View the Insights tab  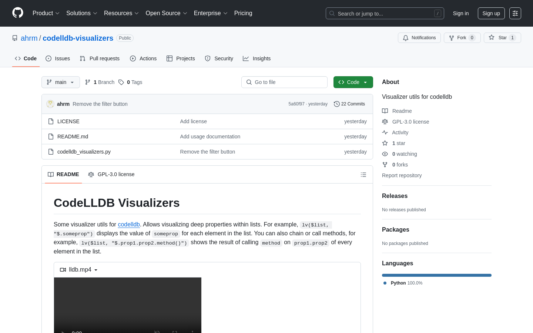tap(257, 58)
